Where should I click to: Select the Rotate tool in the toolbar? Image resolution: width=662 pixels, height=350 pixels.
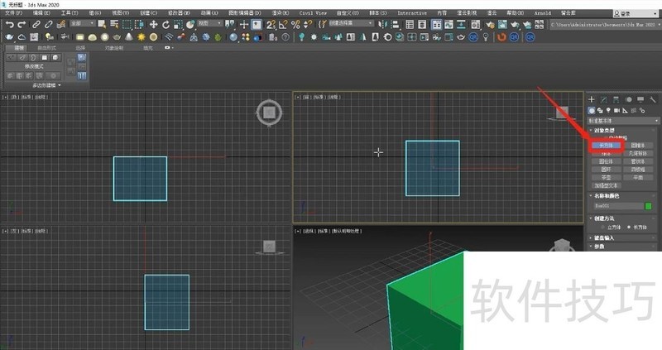[x=165, y=25]
